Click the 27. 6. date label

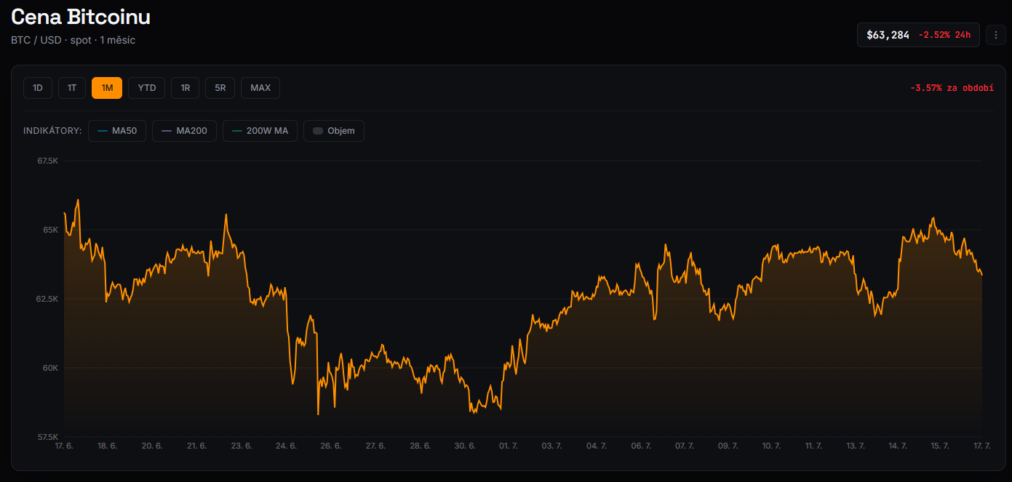click(x=375, y=446)
